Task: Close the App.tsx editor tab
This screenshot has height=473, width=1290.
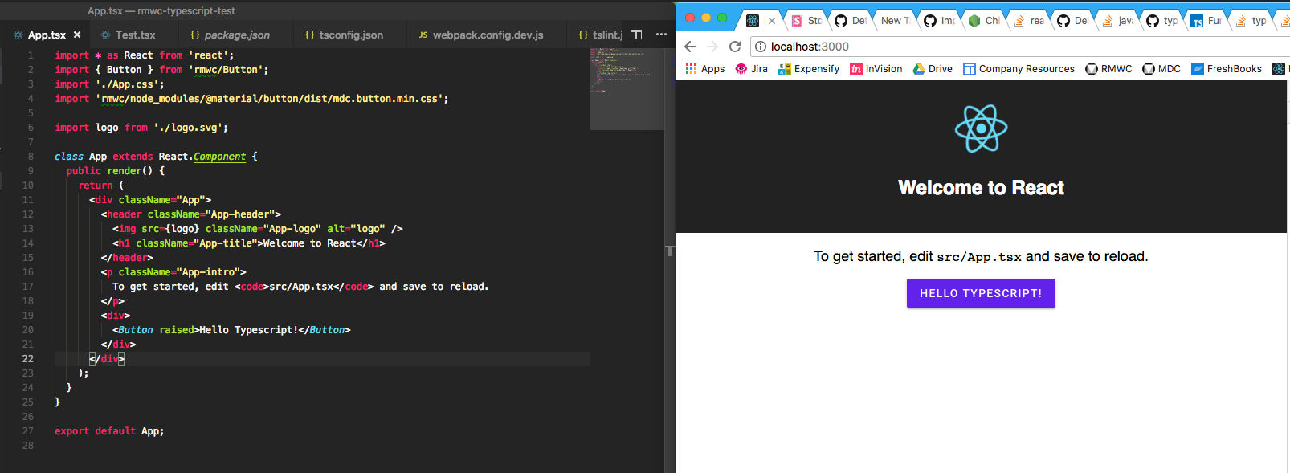Action: coord(77,35)
